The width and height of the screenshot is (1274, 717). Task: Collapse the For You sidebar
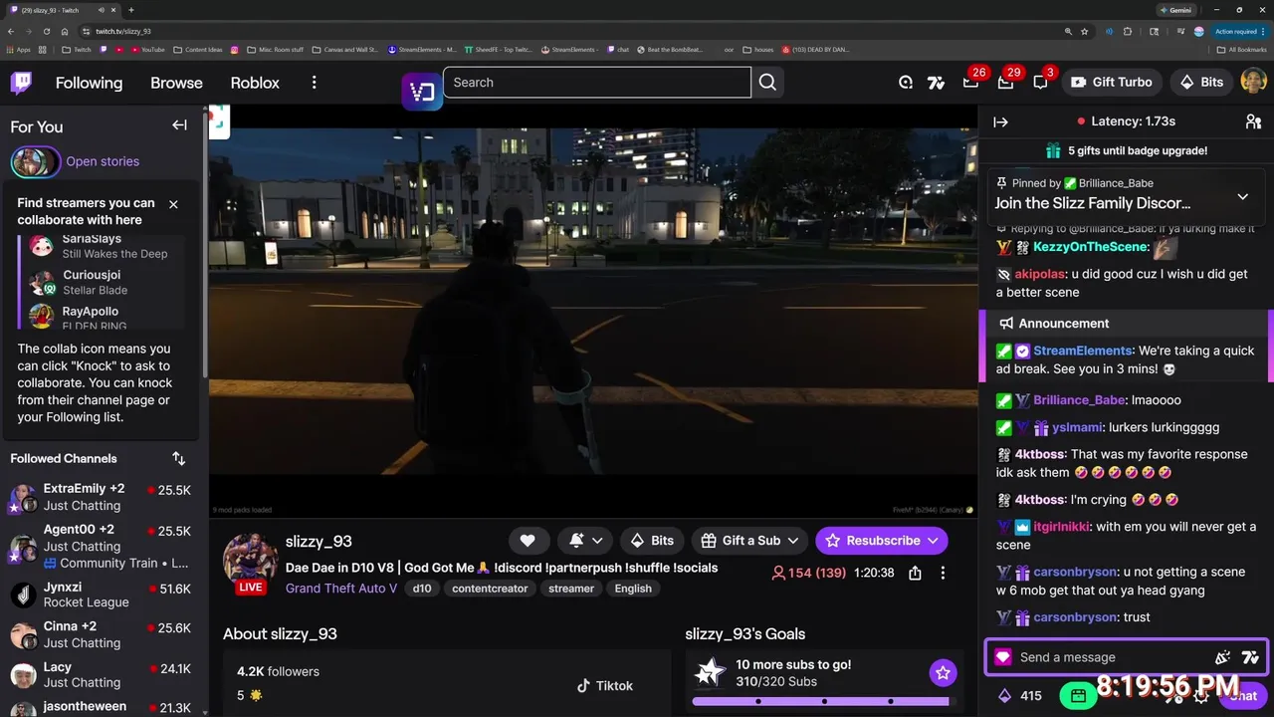(179, 125)
